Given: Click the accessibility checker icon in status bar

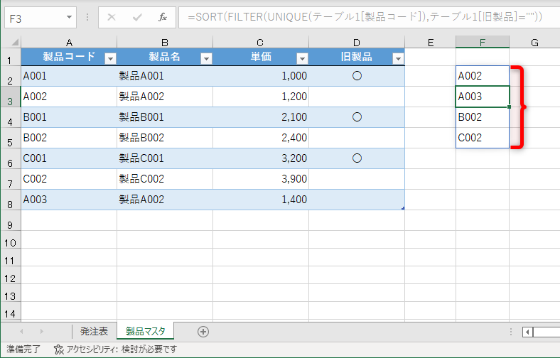Looking at the screenshot, I should point(58,349).
